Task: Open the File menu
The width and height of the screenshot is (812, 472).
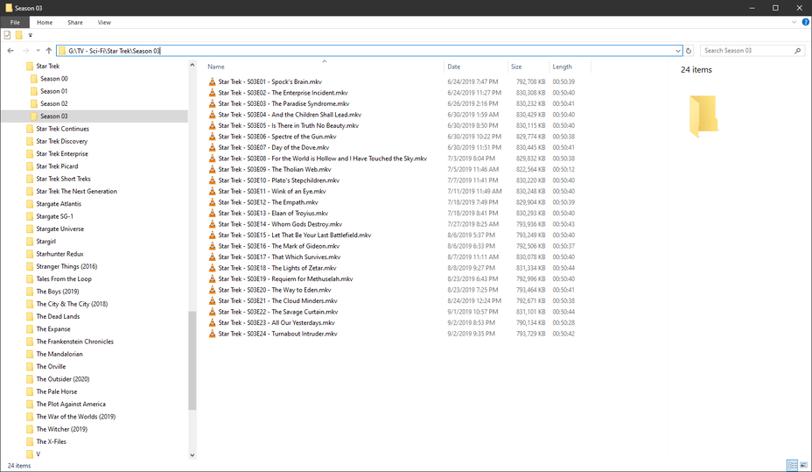Action: (15, 22)
